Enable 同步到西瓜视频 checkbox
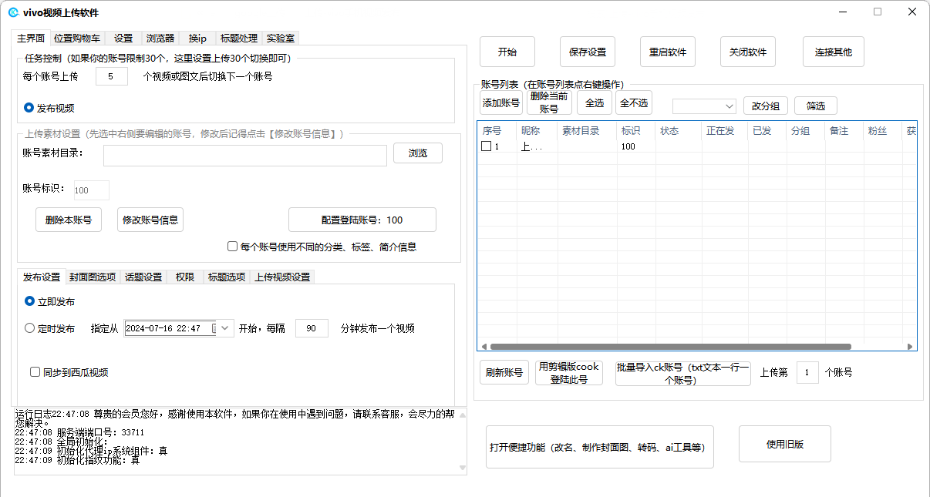This screenshot has height=497, width=930. click(x=35, y=372)
